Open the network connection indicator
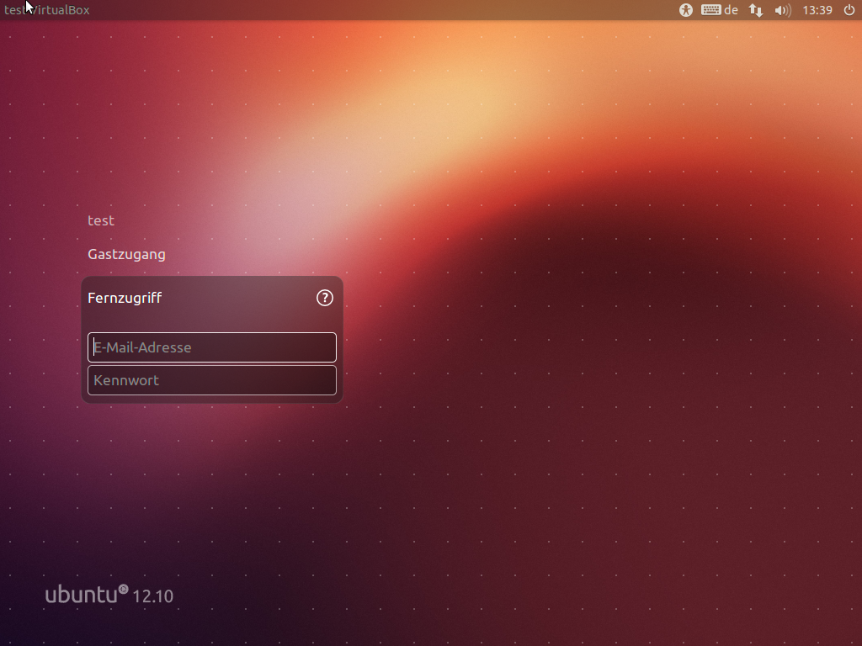The image size is (862, 646). pos(756,10)
